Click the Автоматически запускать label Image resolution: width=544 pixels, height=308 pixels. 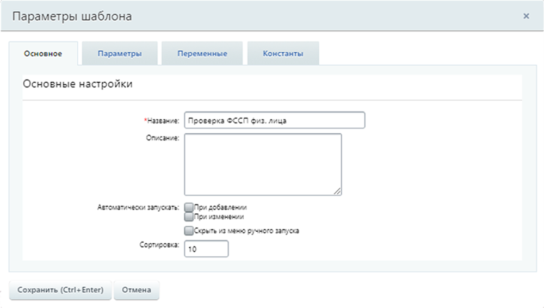(x=138, y=207)
